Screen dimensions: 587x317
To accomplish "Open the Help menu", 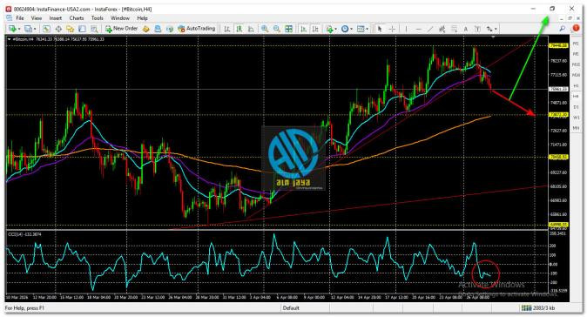I will pyautogui.click(x=142, y=18).
